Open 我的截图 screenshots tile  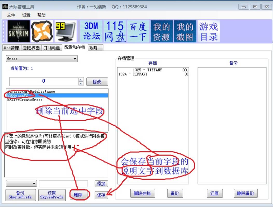(x=185, y=32)
